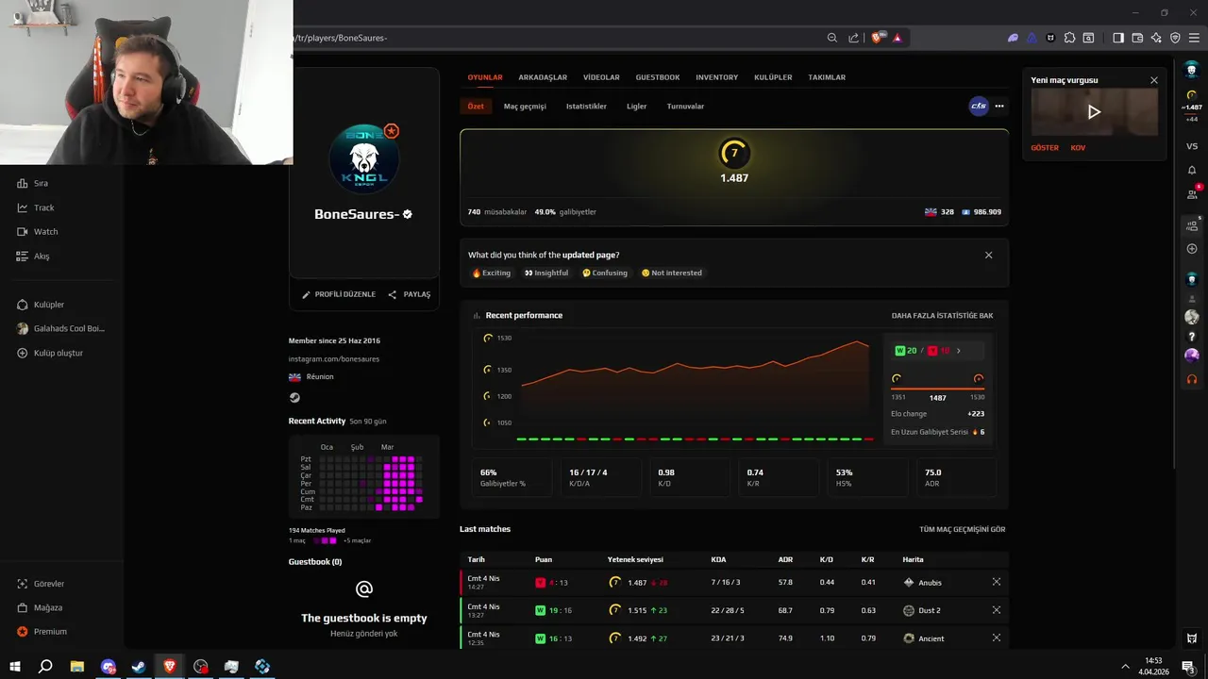
Task: Click the orange headset support icon
Action: tap(1192, 379)
